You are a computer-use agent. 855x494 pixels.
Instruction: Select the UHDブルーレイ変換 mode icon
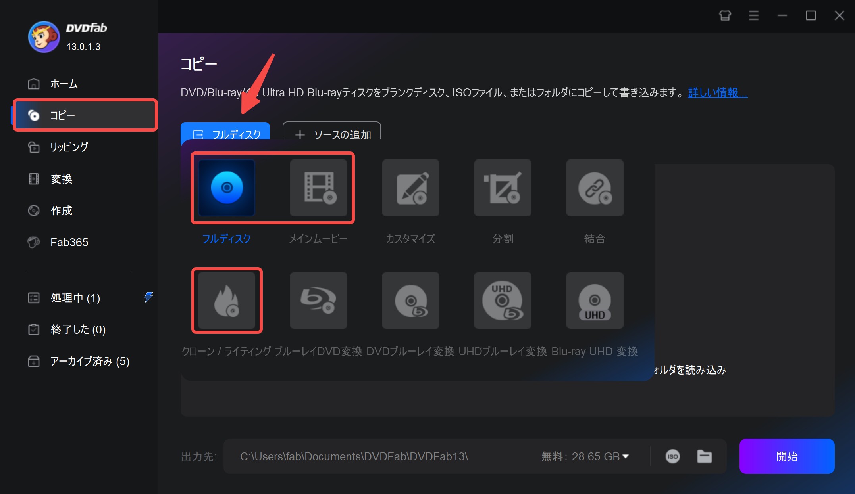pyautogui.click(x=503, y=301)
